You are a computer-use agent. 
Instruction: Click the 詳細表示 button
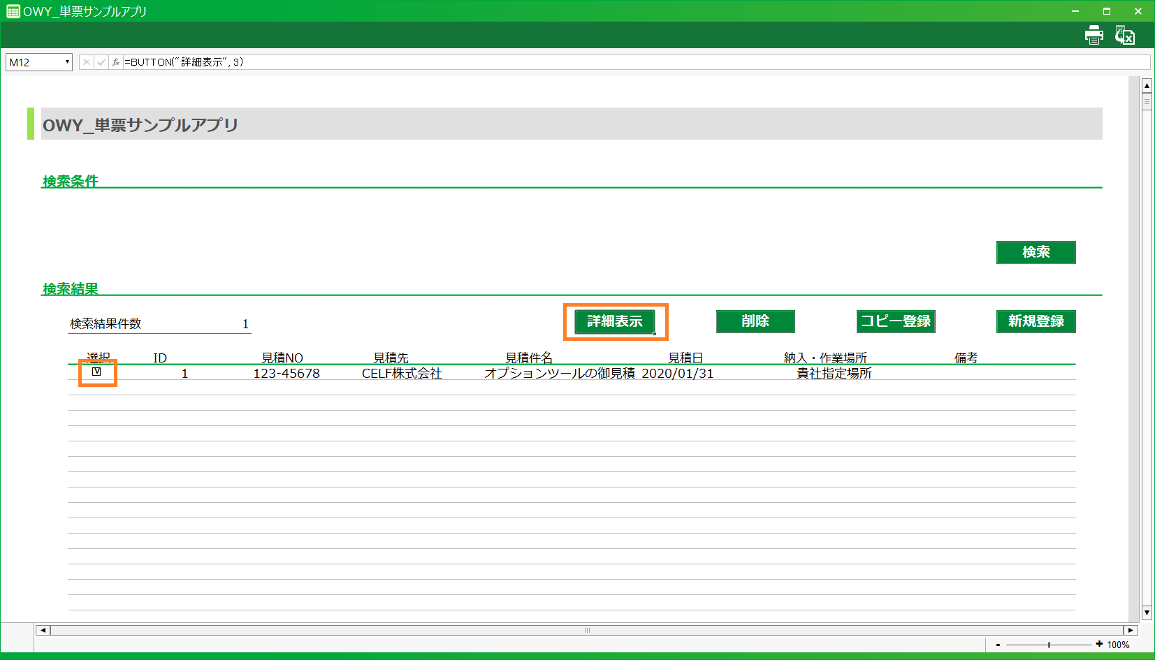click(x=614, y=321)
